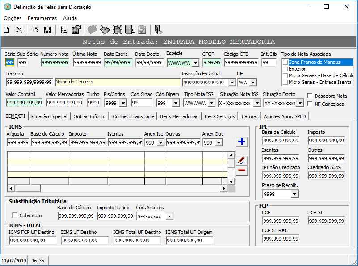
Task: Click the new blank page toolbar icon
Action: pyautogui.click(x=7, y=30)
